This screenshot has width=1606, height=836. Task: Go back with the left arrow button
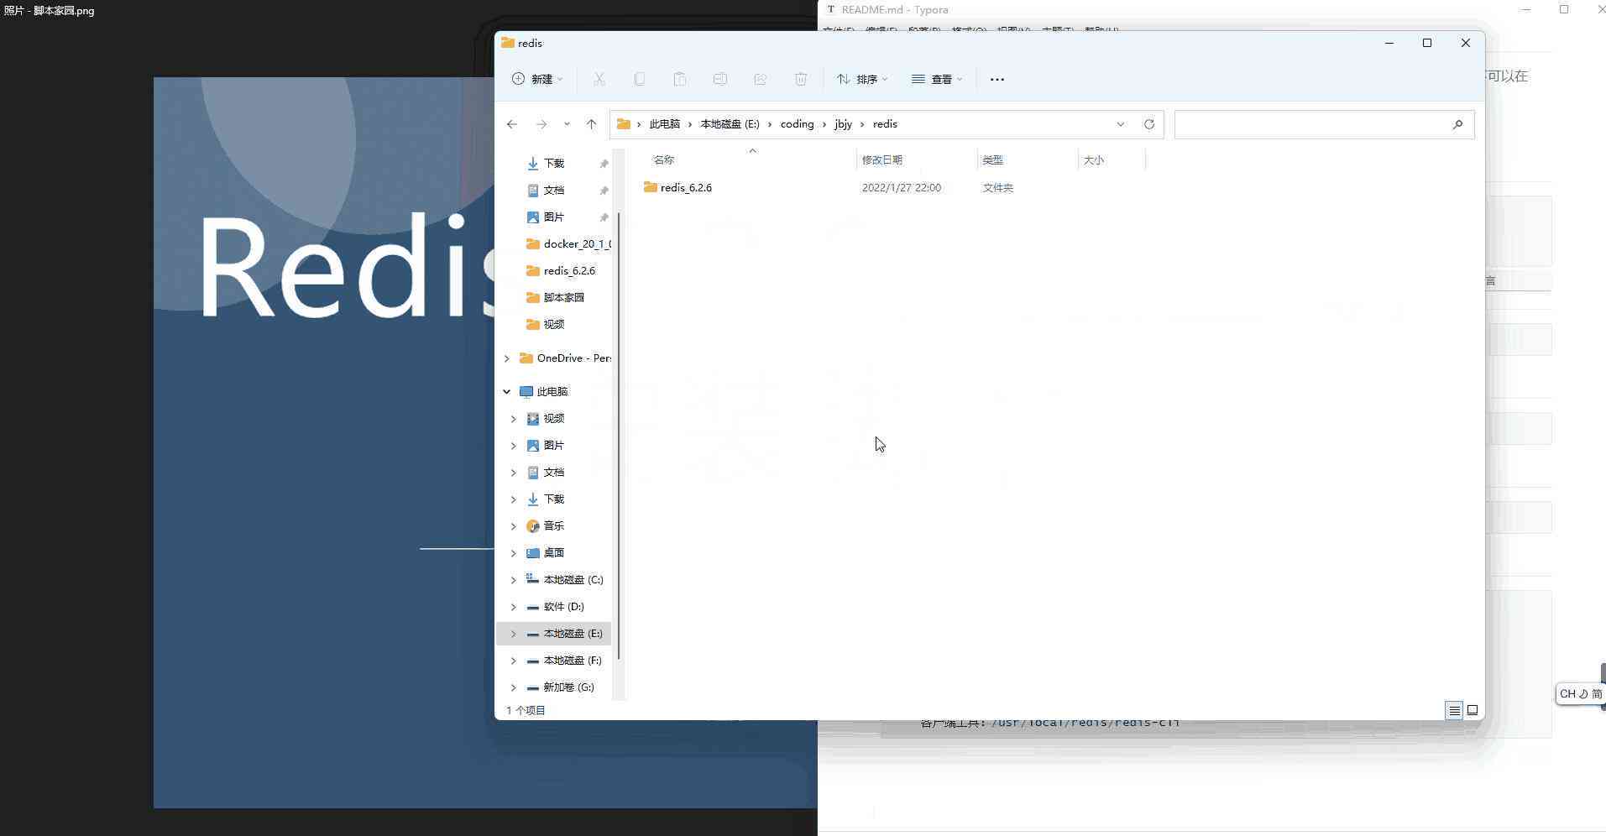(x=512, y=124)
